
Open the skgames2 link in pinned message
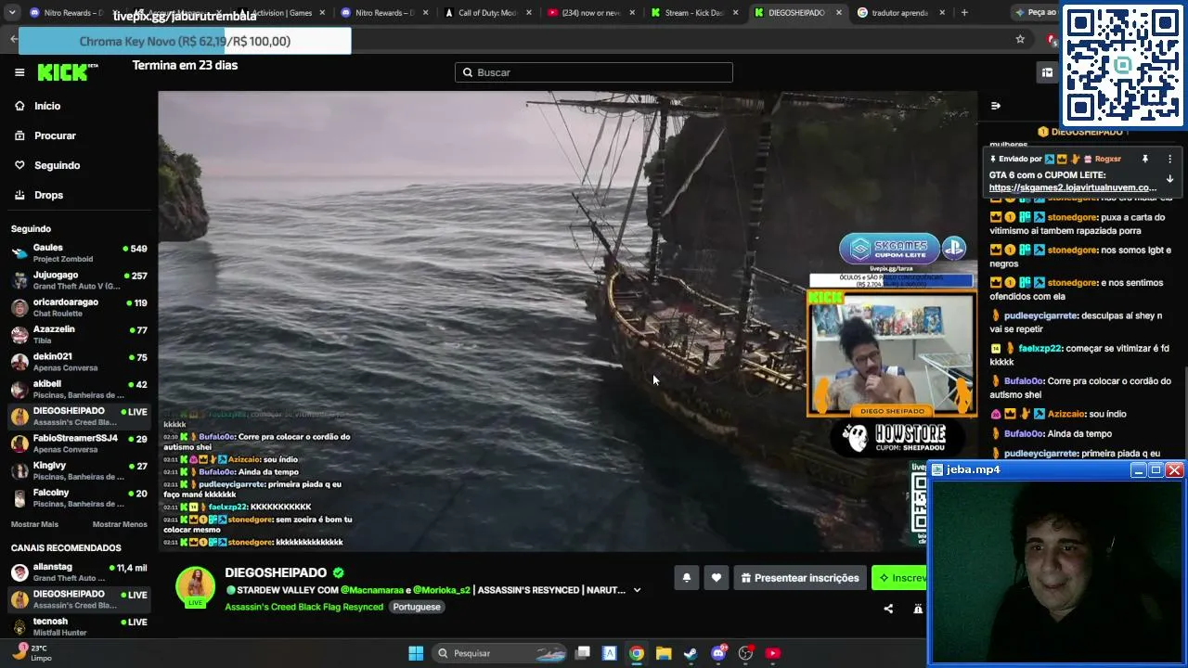tap(1073, 187)
